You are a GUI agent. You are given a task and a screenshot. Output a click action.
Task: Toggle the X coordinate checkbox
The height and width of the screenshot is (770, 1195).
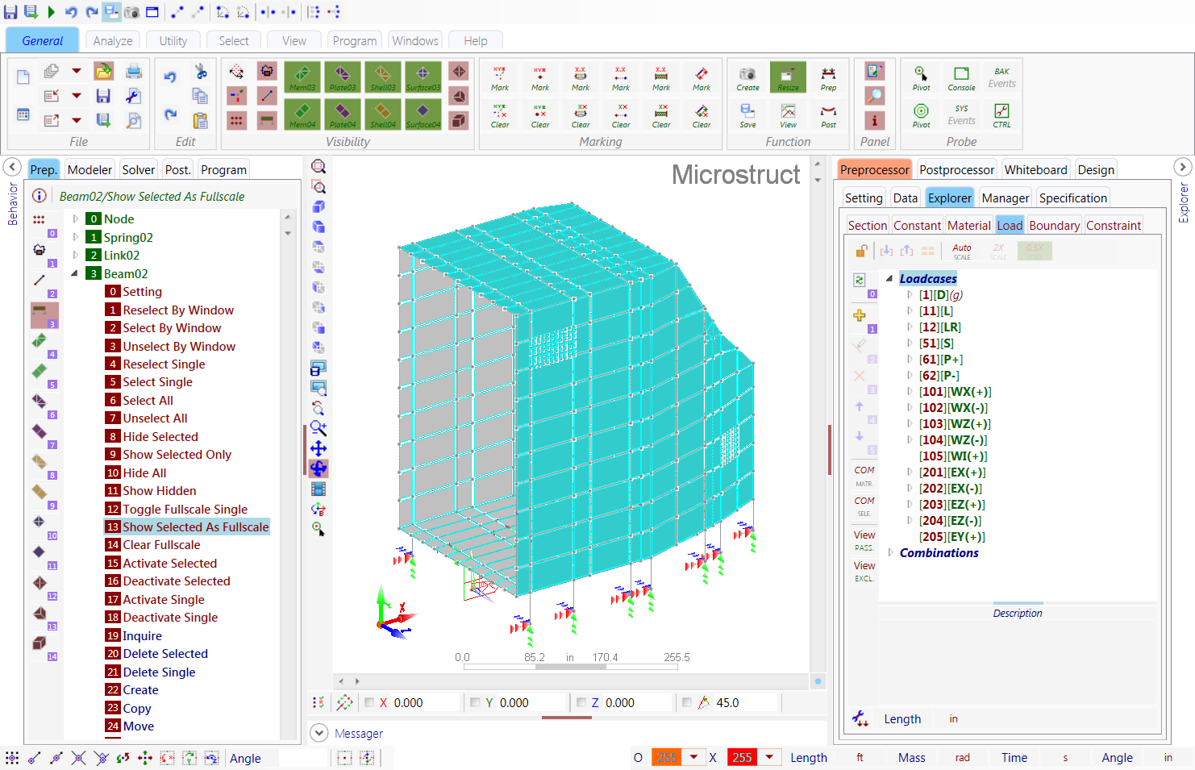point(369,702)
